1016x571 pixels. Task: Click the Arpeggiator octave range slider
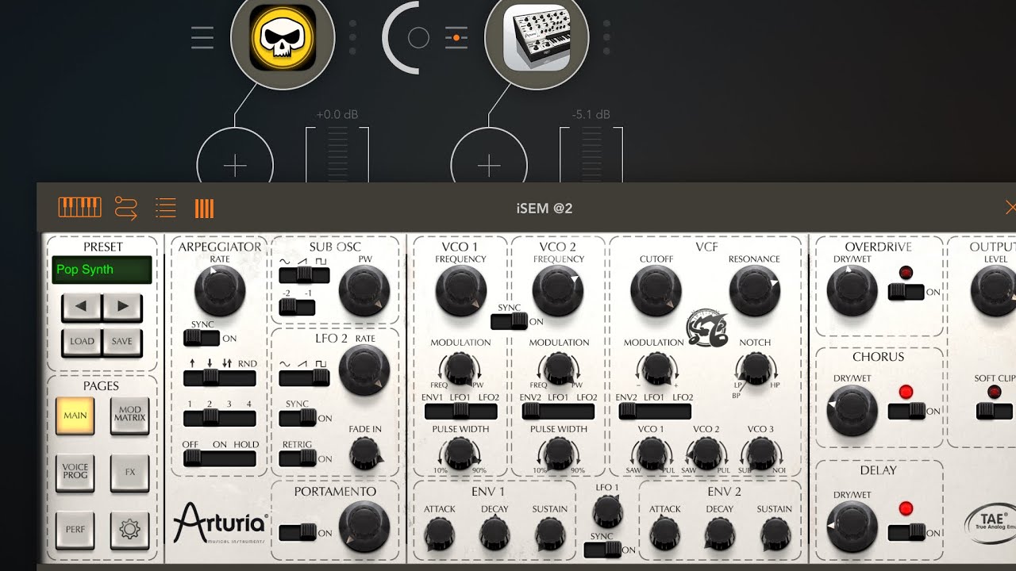(x=220, y=419)
